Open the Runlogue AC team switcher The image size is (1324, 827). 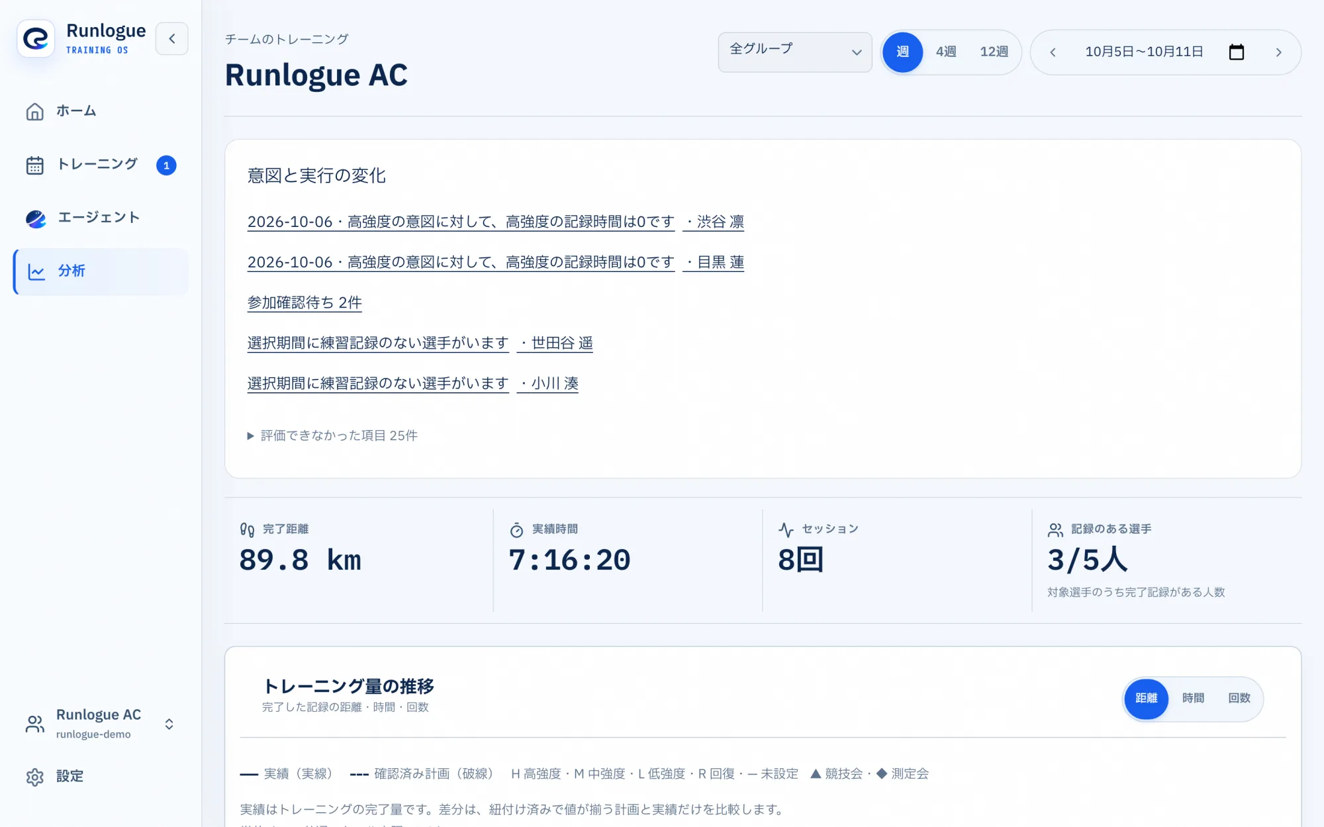point(99,724)
